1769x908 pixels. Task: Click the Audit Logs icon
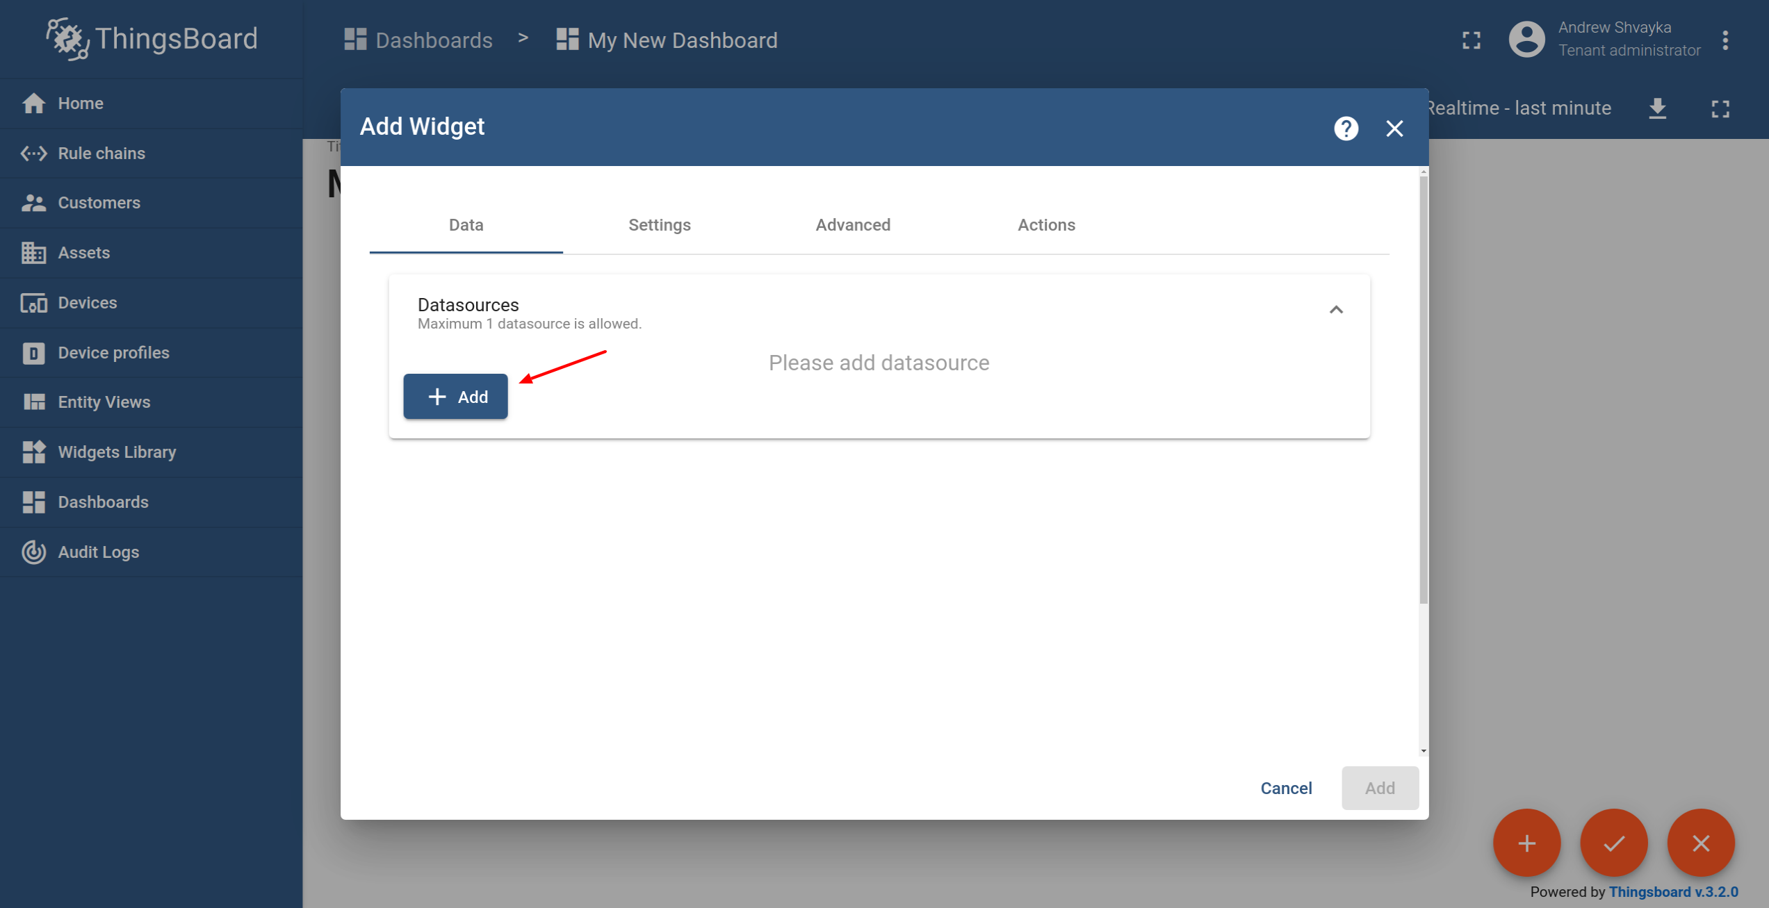pos(33,552)
